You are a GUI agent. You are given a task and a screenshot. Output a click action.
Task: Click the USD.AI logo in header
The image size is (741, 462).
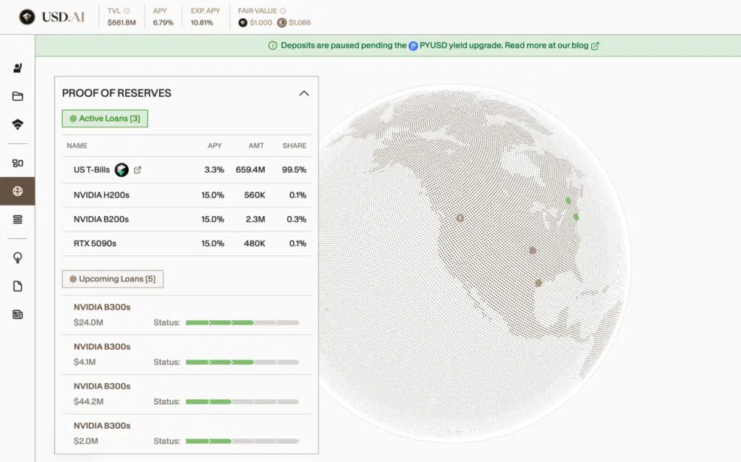pyautogui.click(x=52, y=17)
